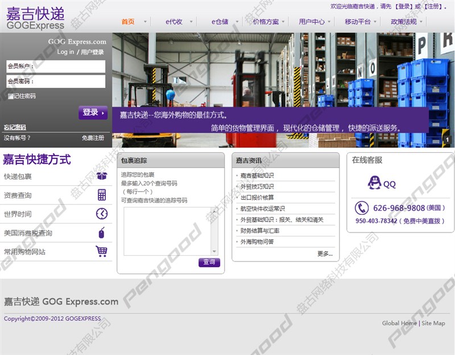Viewport: 455px width, 355px height.
Task: Click the QQ penguin icon
Action: click(374, 183)
